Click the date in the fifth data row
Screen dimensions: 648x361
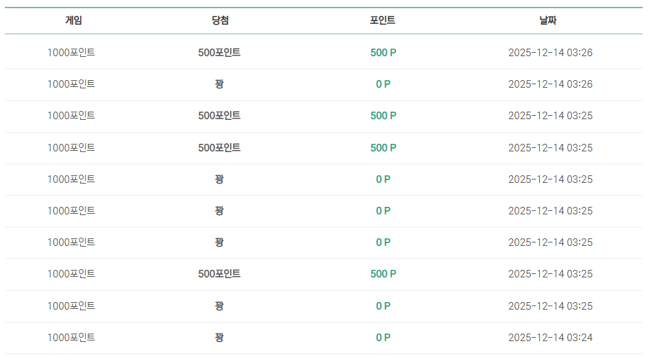click(x=550, y=179)
